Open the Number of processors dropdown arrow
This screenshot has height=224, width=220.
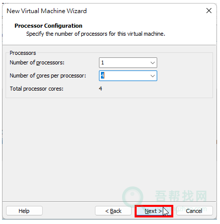153,63
